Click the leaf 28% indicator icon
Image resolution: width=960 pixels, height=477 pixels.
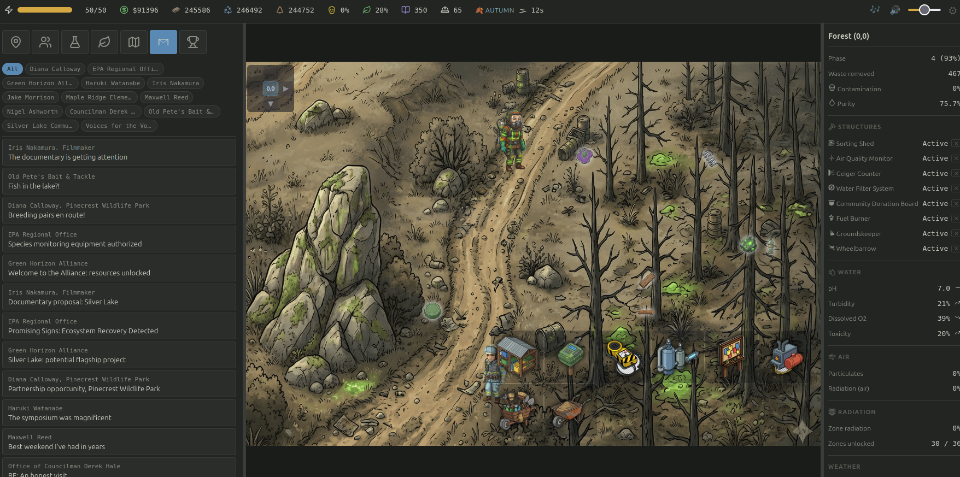point(367,10)
